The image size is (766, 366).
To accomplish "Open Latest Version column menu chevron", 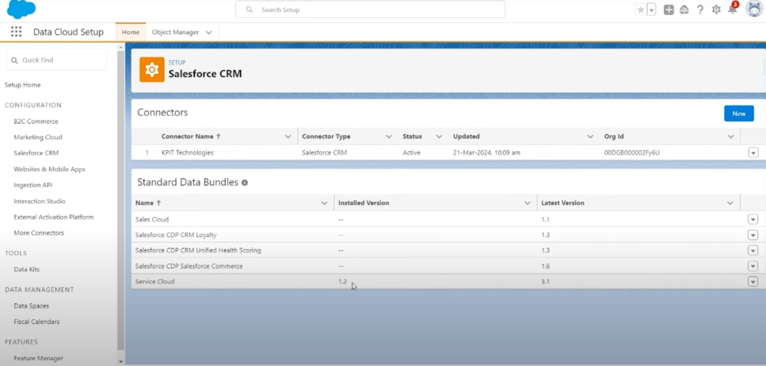I will [730, 203].
